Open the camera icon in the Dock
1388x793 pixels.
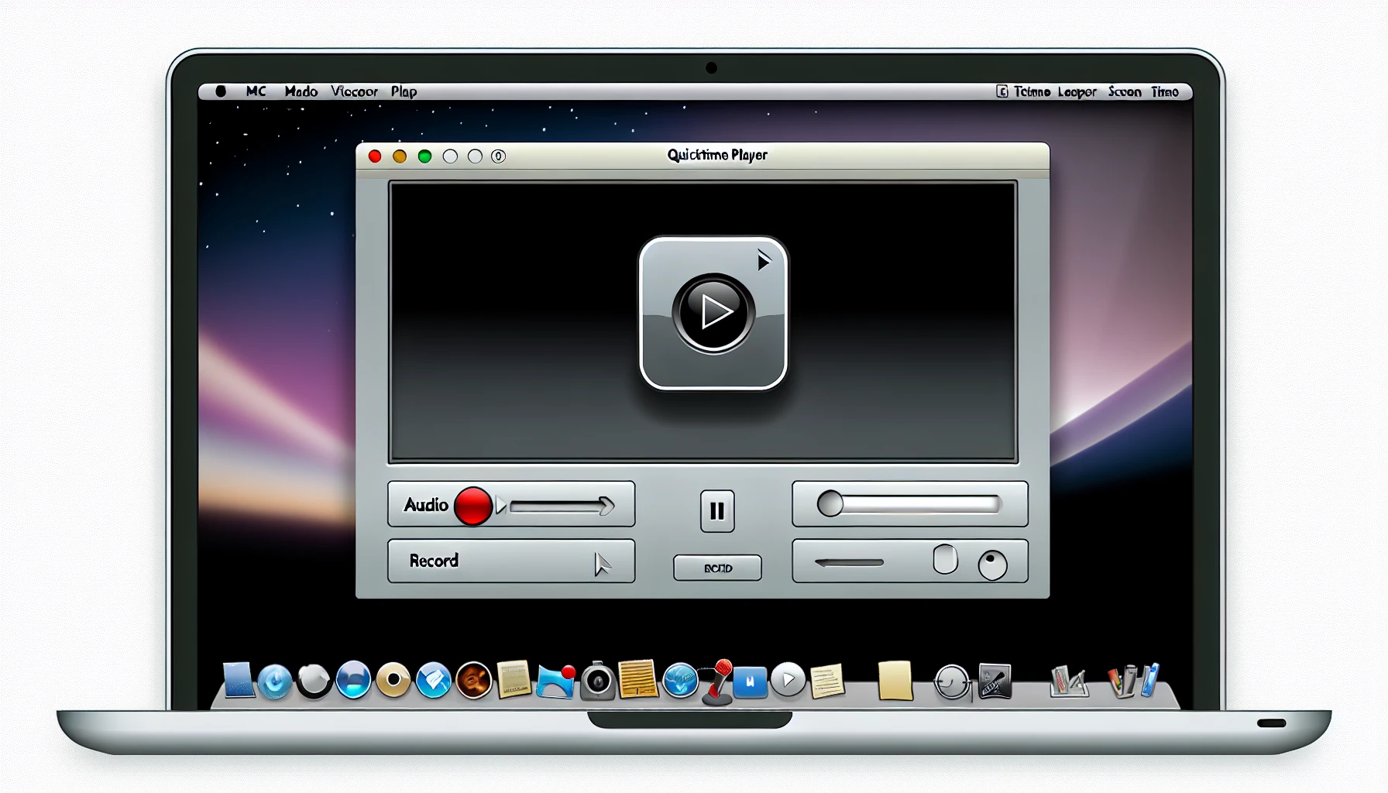pyautogui.click(x=597, y=681)
